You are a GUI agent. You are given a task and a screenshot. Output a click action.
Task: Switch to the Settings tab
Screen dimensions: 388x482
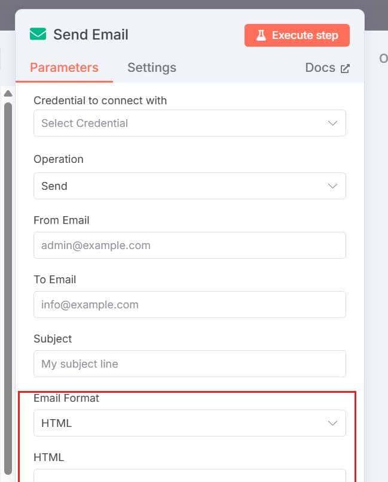(x=152, y=68)
